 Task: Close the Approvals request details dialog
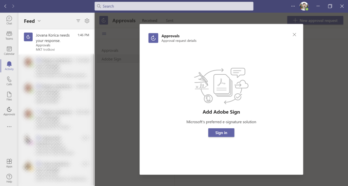[x=294, y=35]
